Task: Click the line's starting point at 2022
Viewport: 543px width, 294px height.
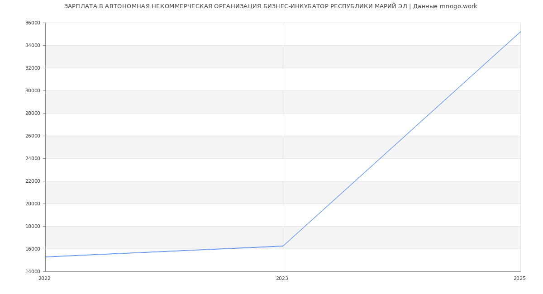Action: pyautogui.click(x=45, y=257)
